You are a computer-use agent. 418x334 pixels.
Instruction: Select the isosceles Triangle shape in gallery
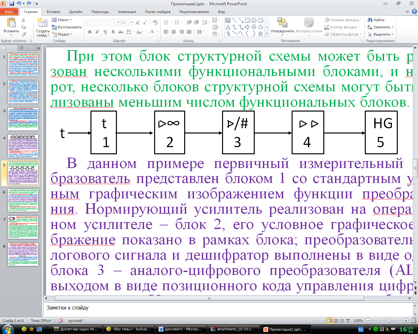(x=228, y=27)
